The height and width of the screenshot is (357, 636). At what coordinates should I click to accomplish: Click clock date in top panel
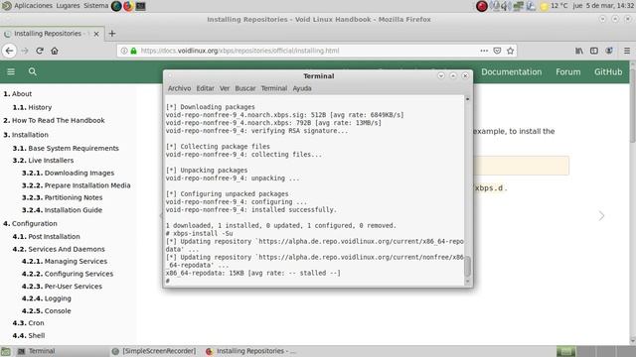(603, 6)
